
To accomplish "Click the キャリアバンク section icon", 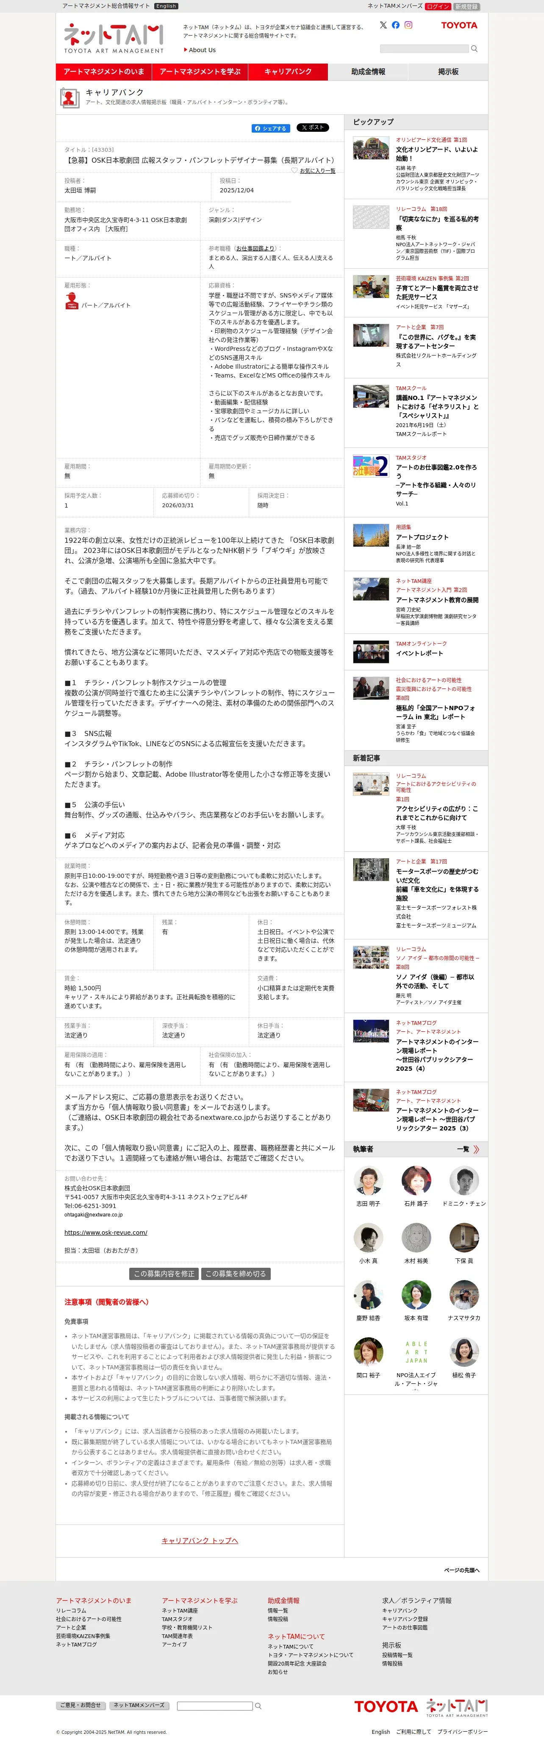I will click(69, 97).
